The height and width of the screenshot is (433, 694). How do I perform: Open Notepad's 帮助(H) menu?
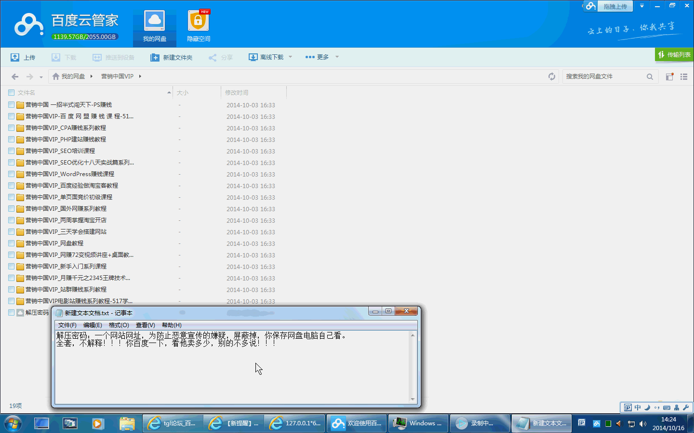click(x=172, y=325)
